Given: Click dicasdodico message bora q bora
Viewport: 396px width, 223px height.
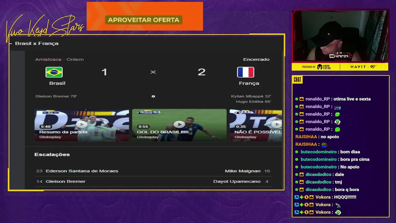Looking at the screenshot, I should point(347,190).
